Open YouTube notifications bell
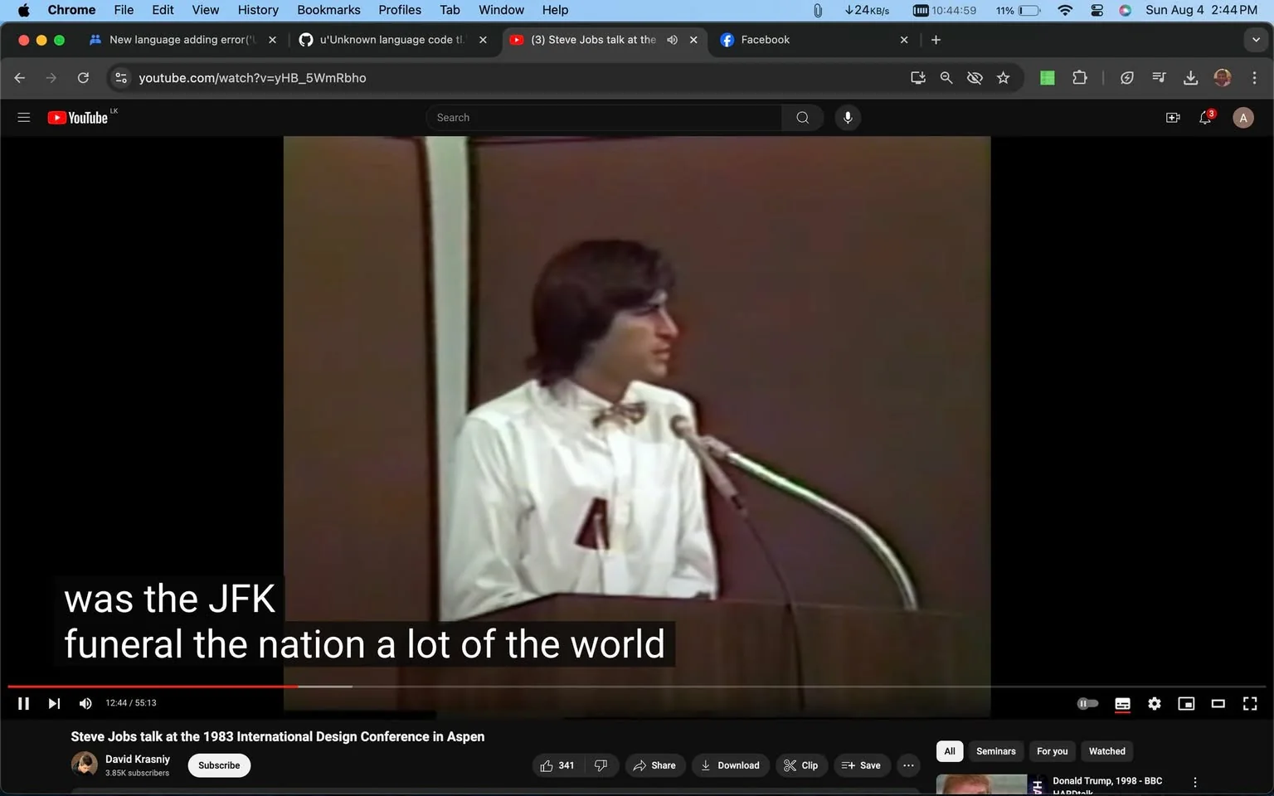Screen dimensions: 1274x796 tap(1206, 118)
